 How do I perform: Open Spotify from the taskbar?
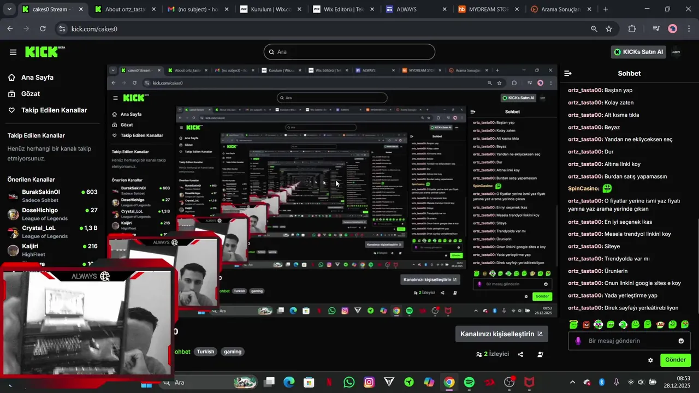pyautogui.click(x=469, y=382)
